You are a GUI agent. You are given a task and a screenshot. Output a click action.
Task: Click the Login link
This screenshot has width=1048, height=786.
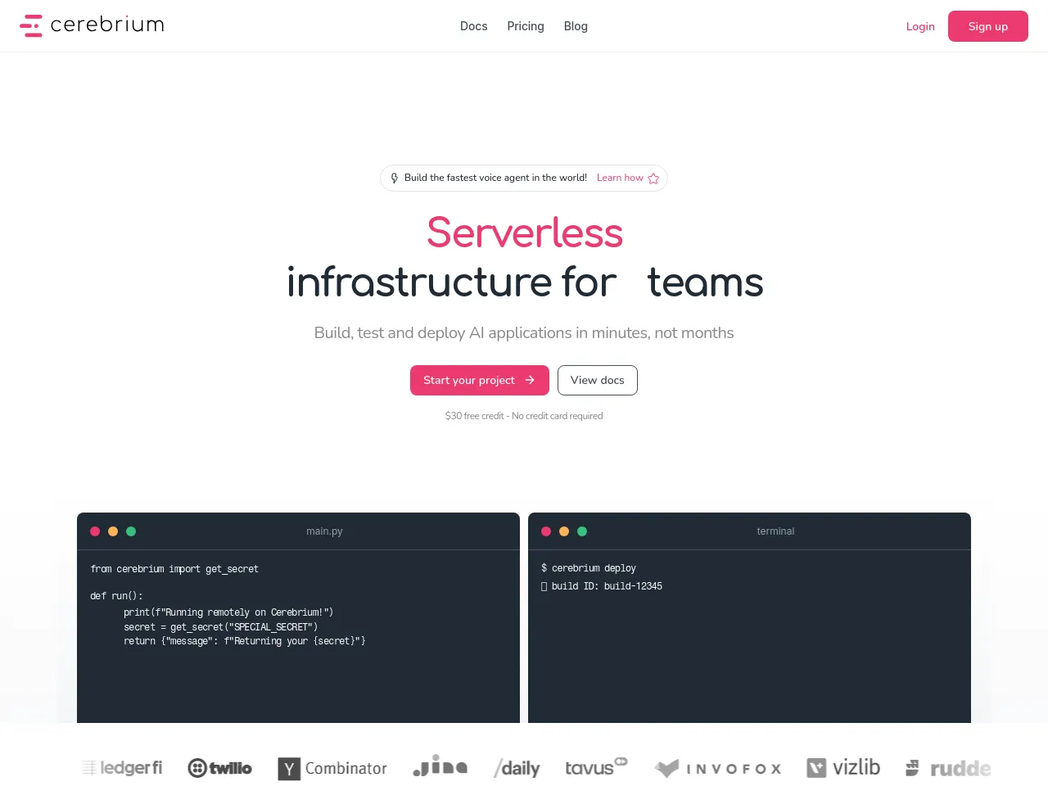pos(919,26)
